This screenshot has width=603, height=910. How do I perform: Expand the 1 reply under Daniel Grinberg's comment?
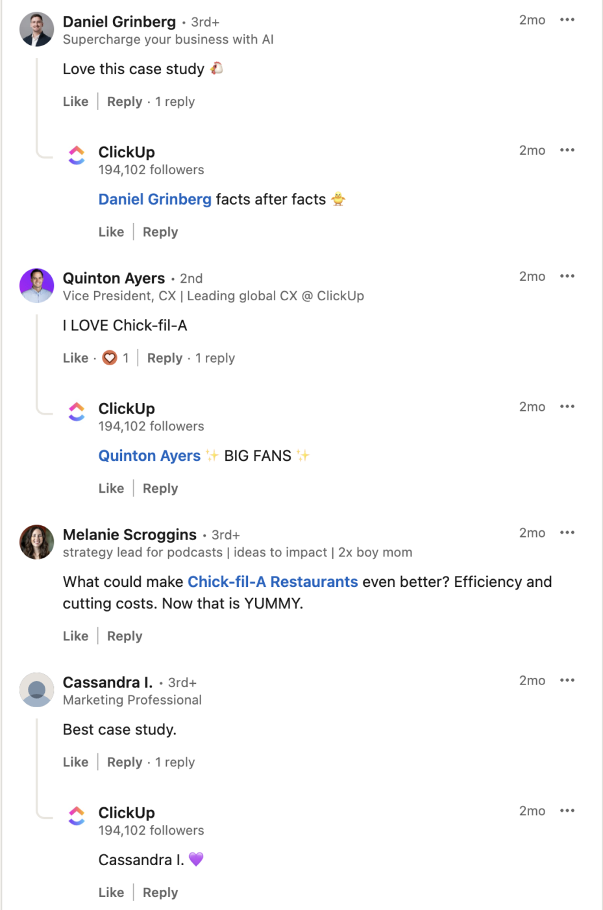pos(175,102)
